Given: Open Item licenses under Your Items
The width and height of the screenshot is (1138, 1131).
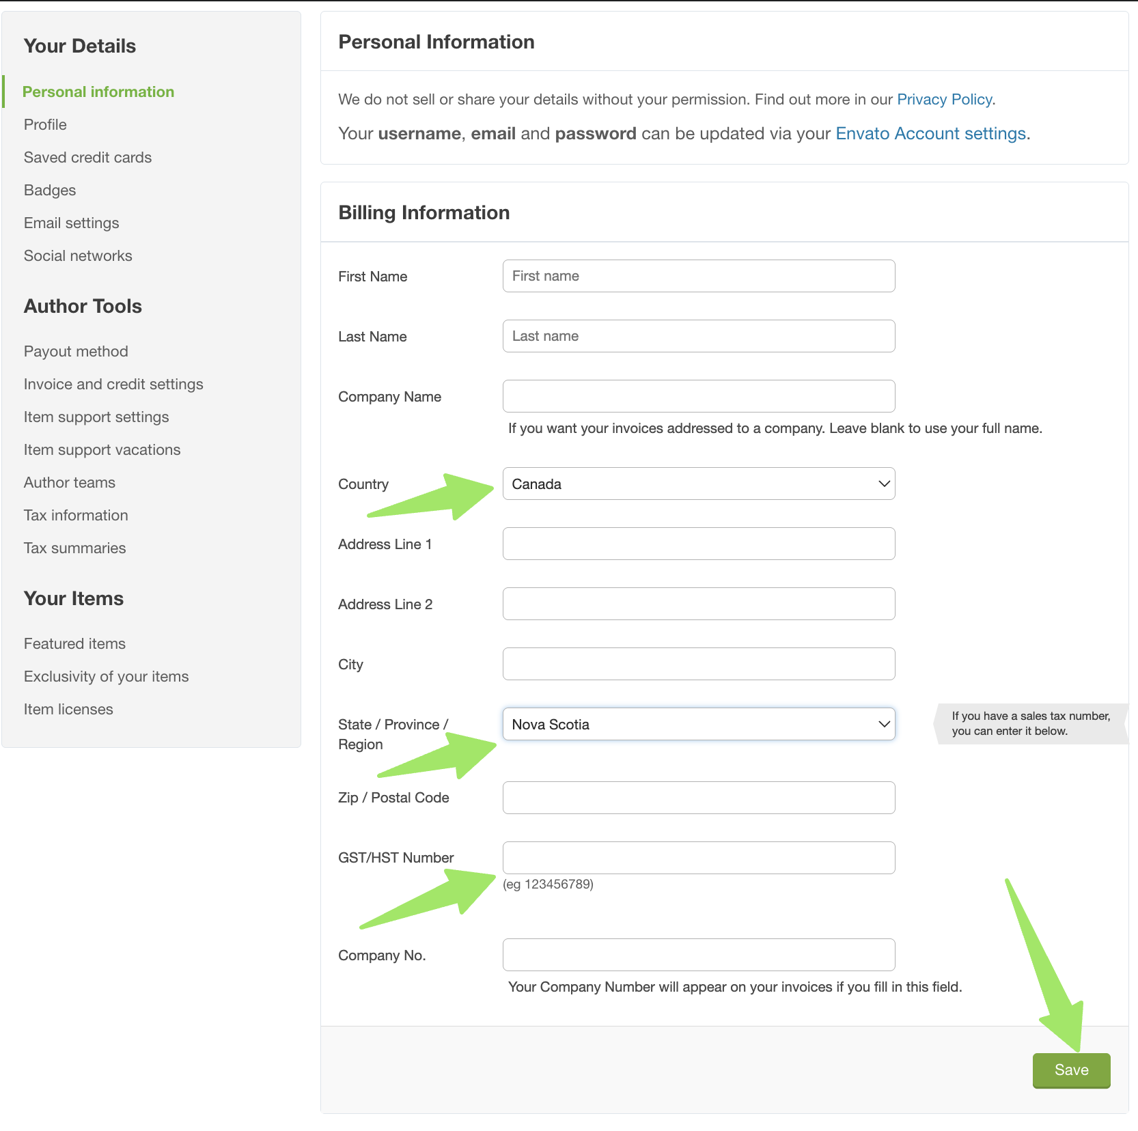Looking at the screenshot, I should pyautogui.click(x=68, y=710).
